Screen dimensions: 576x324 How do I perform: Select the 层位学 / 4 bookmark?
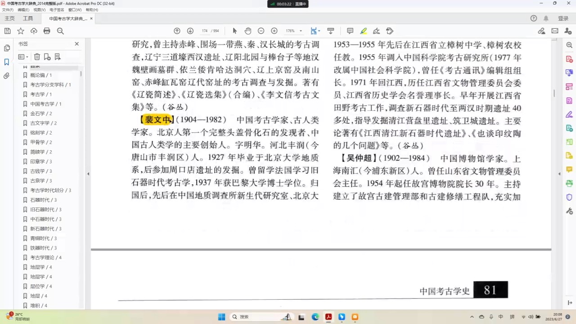(41, 286)
